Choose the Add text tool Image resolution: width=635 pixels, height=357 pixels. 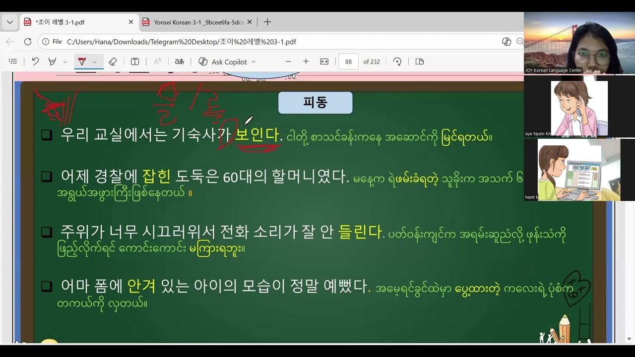pos(135,61)
